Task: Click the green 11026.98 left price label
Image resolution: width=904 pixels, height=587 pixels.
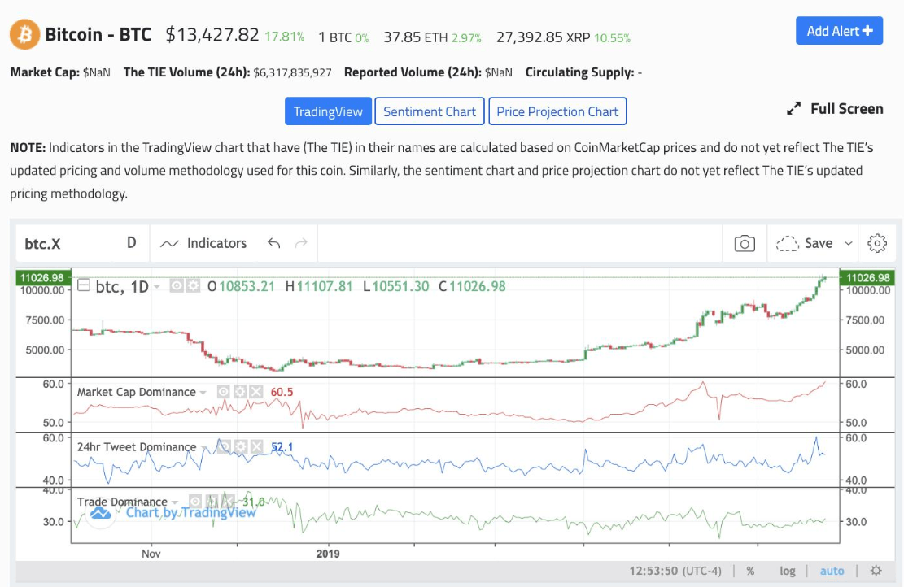Action: coord(43,278)
